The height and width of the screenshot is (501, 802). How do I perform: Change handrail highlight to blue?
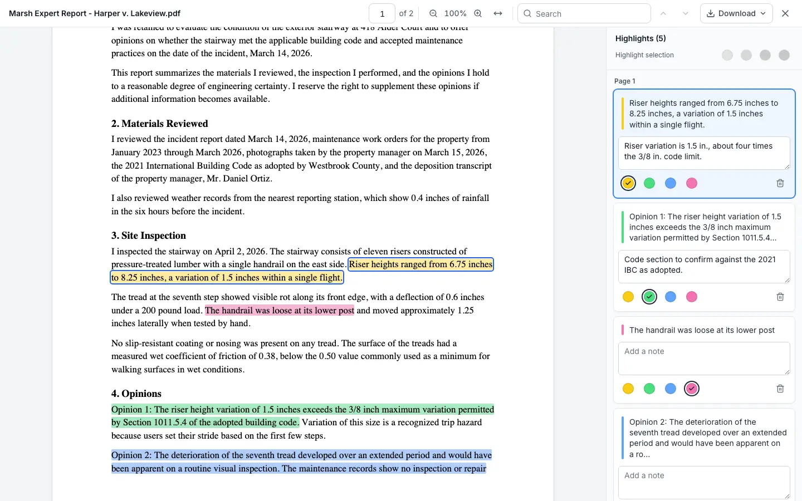(671, 389)
